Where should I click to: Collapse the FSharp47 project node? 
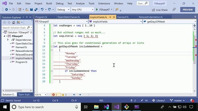[4, 36]
